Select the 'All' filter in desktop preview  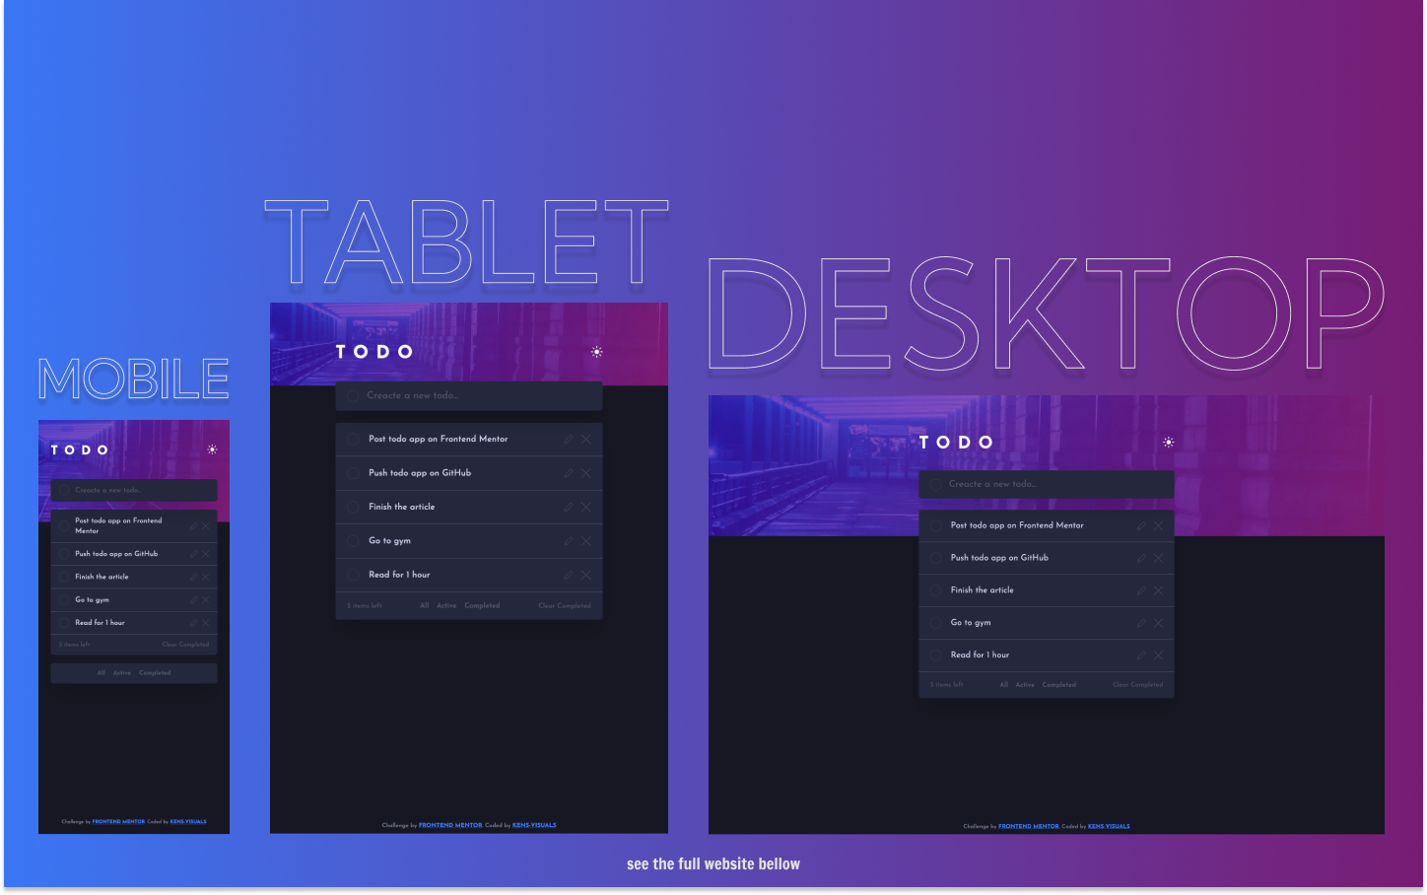coord(1004,685)
